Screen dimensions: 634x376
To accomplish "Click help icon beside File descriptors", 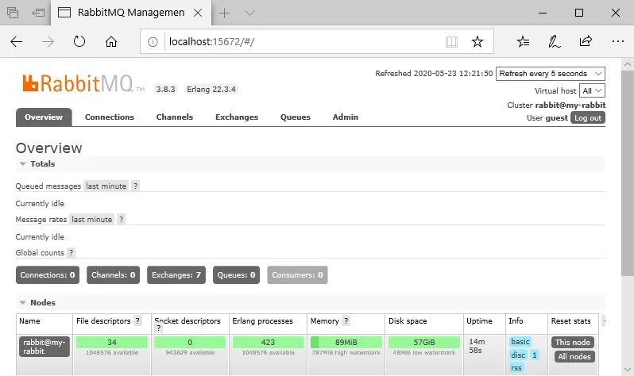I will pos(137,321).
